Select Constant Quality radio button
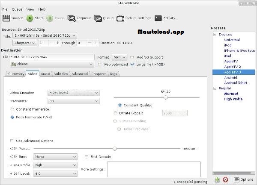257x185 pixels. (120, 105)
